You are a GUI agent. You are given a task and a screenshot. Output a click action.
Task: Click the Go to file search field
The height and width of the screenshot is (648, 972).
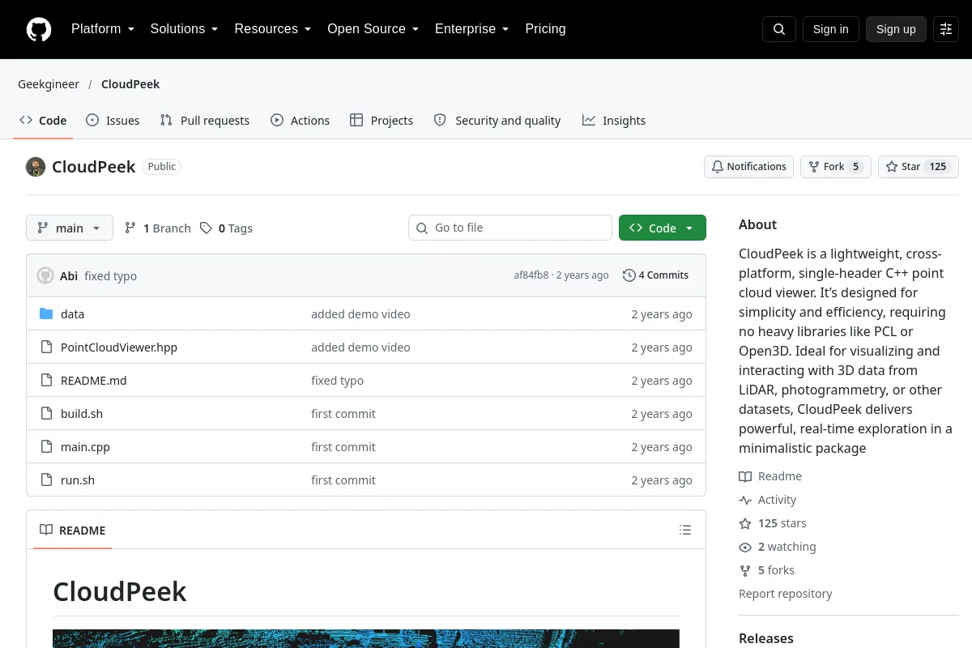510,228
